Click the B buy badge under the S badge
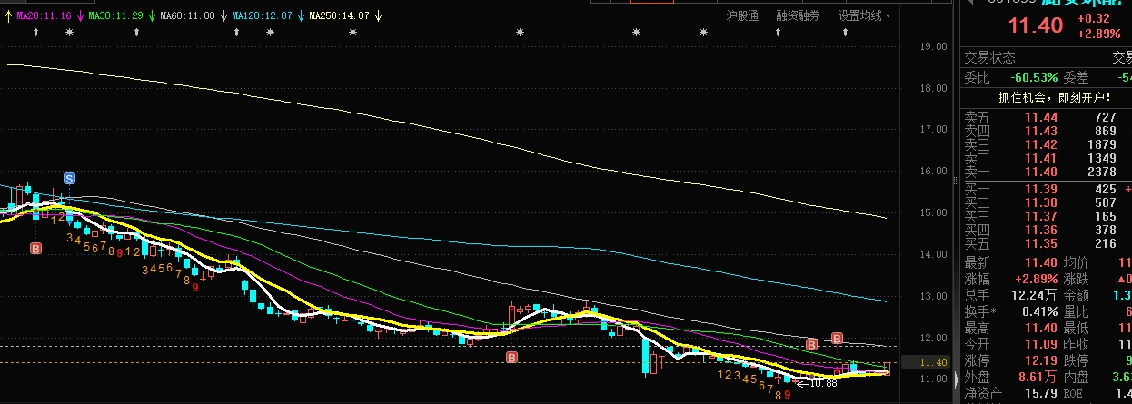Viewport: 1132px width, 404px height. coord(36,248)
